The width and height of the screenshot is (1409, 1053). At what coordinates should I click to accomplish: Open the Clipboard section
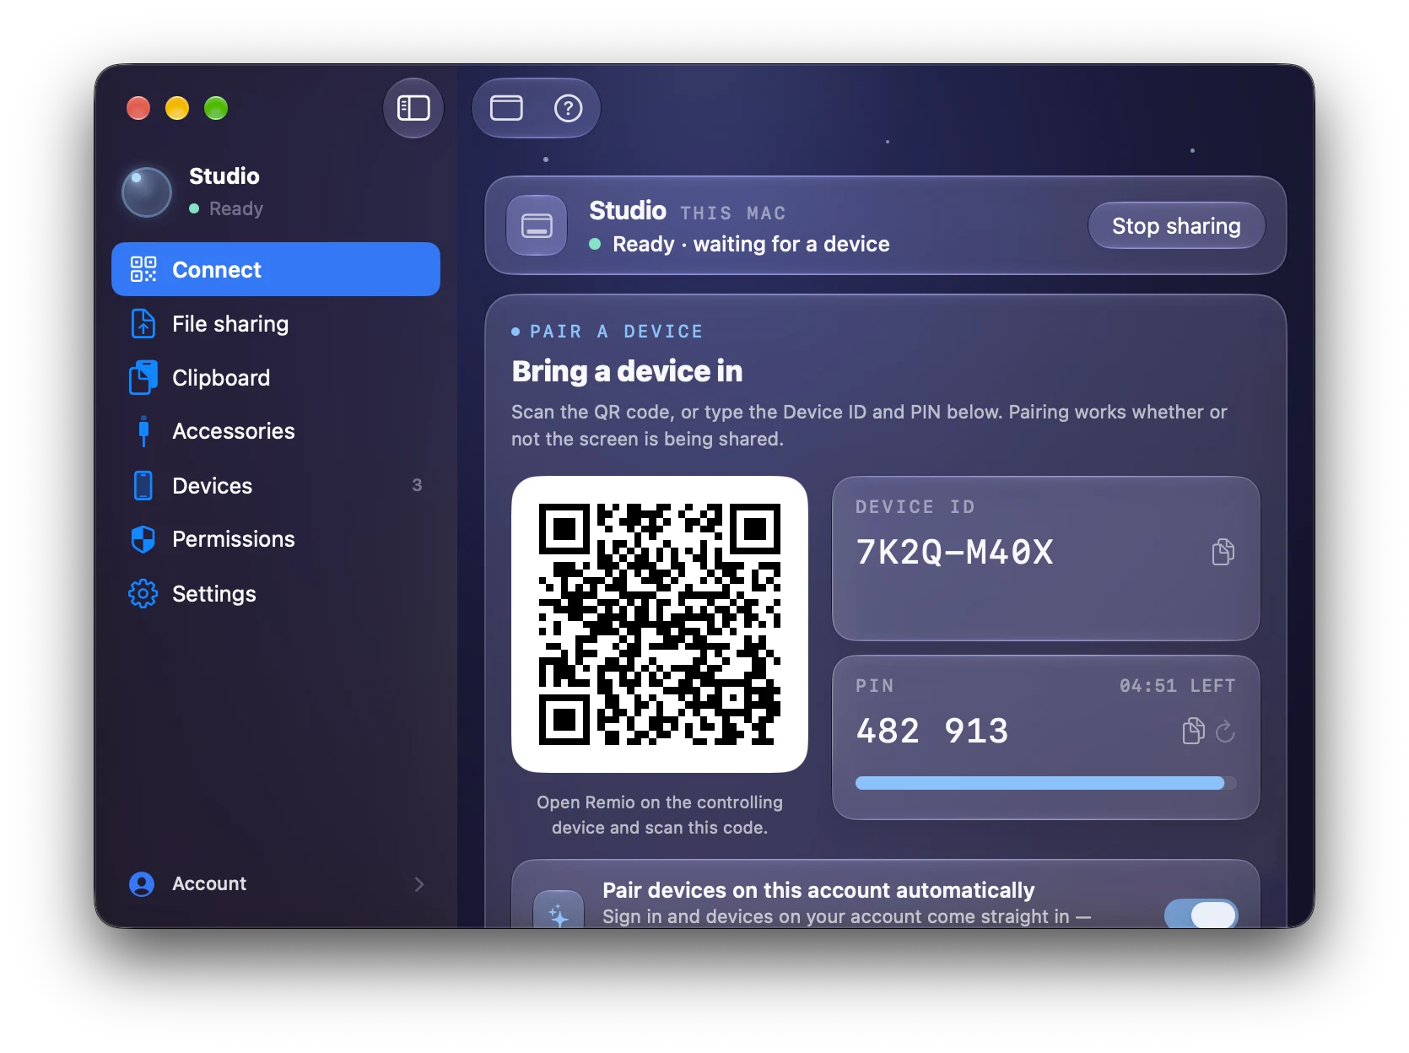(x=276, y=378)
